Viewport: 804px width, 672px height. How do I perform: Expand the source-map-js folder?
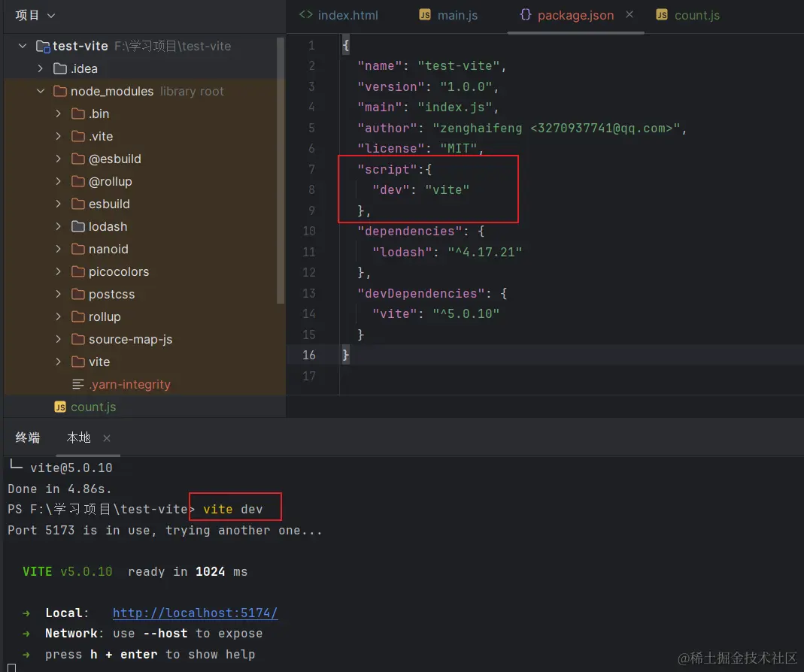point(59,339)
